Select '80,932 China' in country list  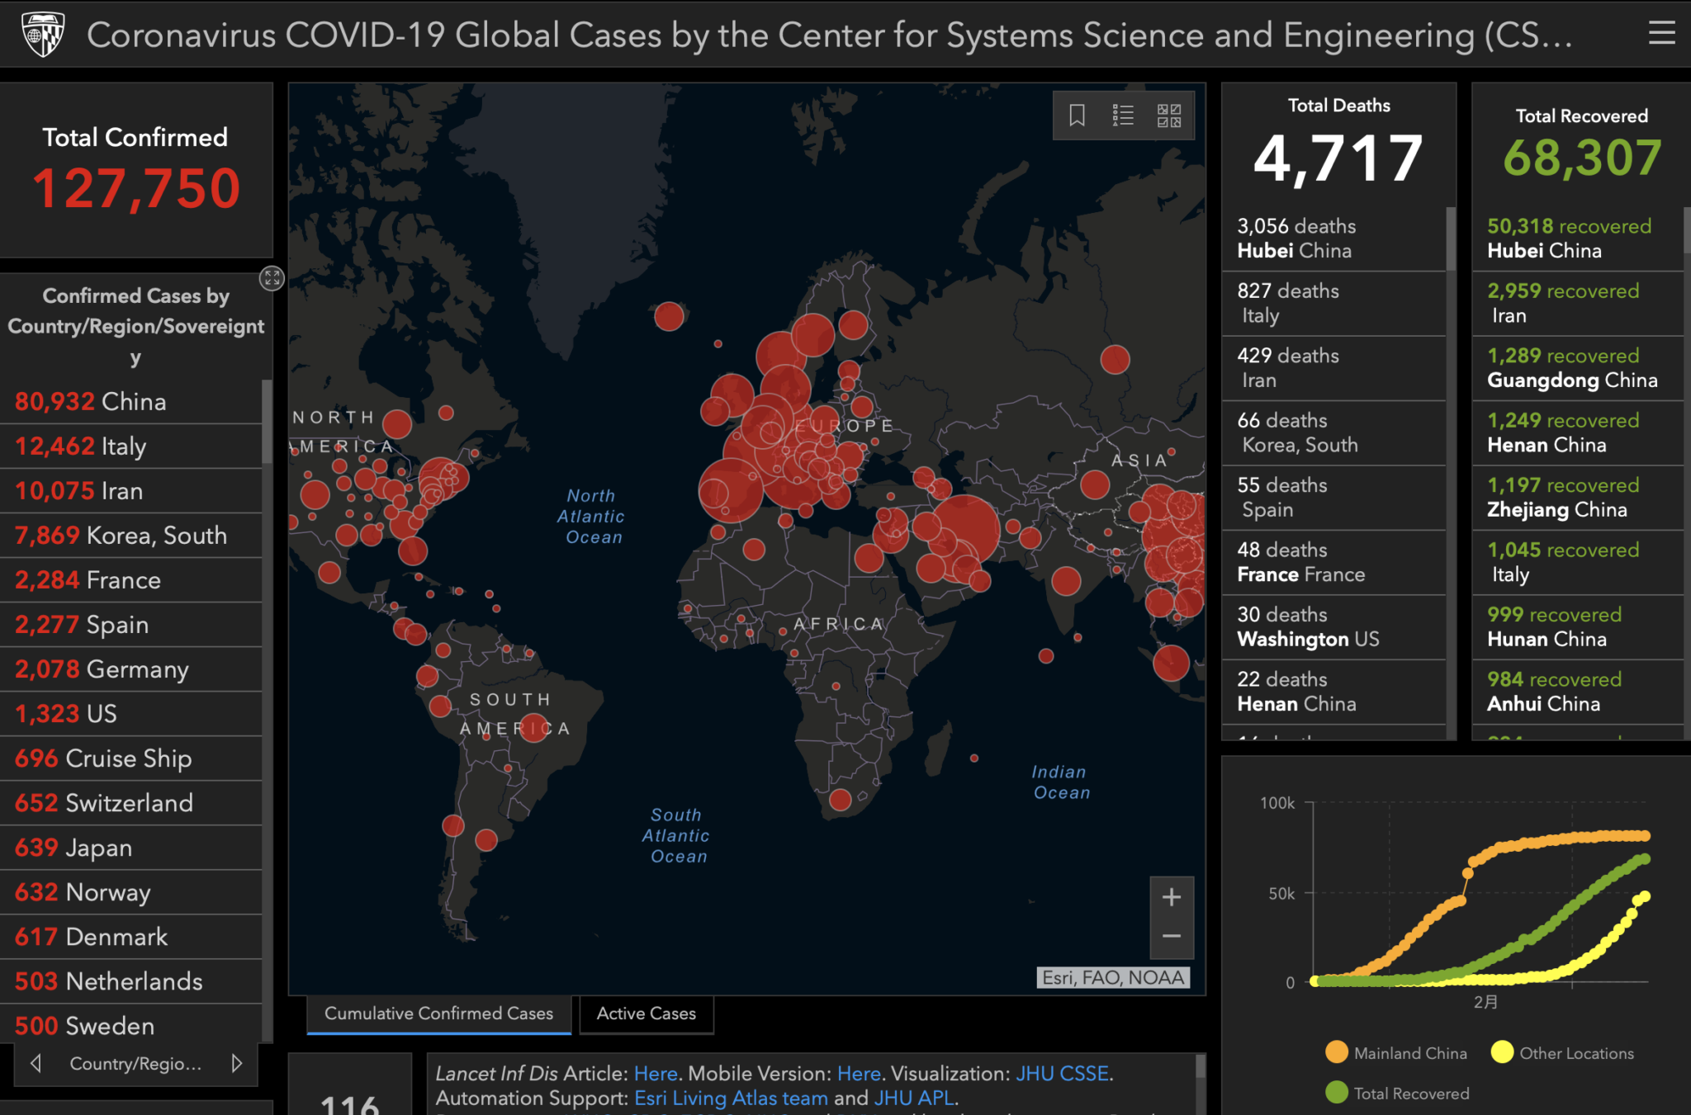tap(131, 402)
